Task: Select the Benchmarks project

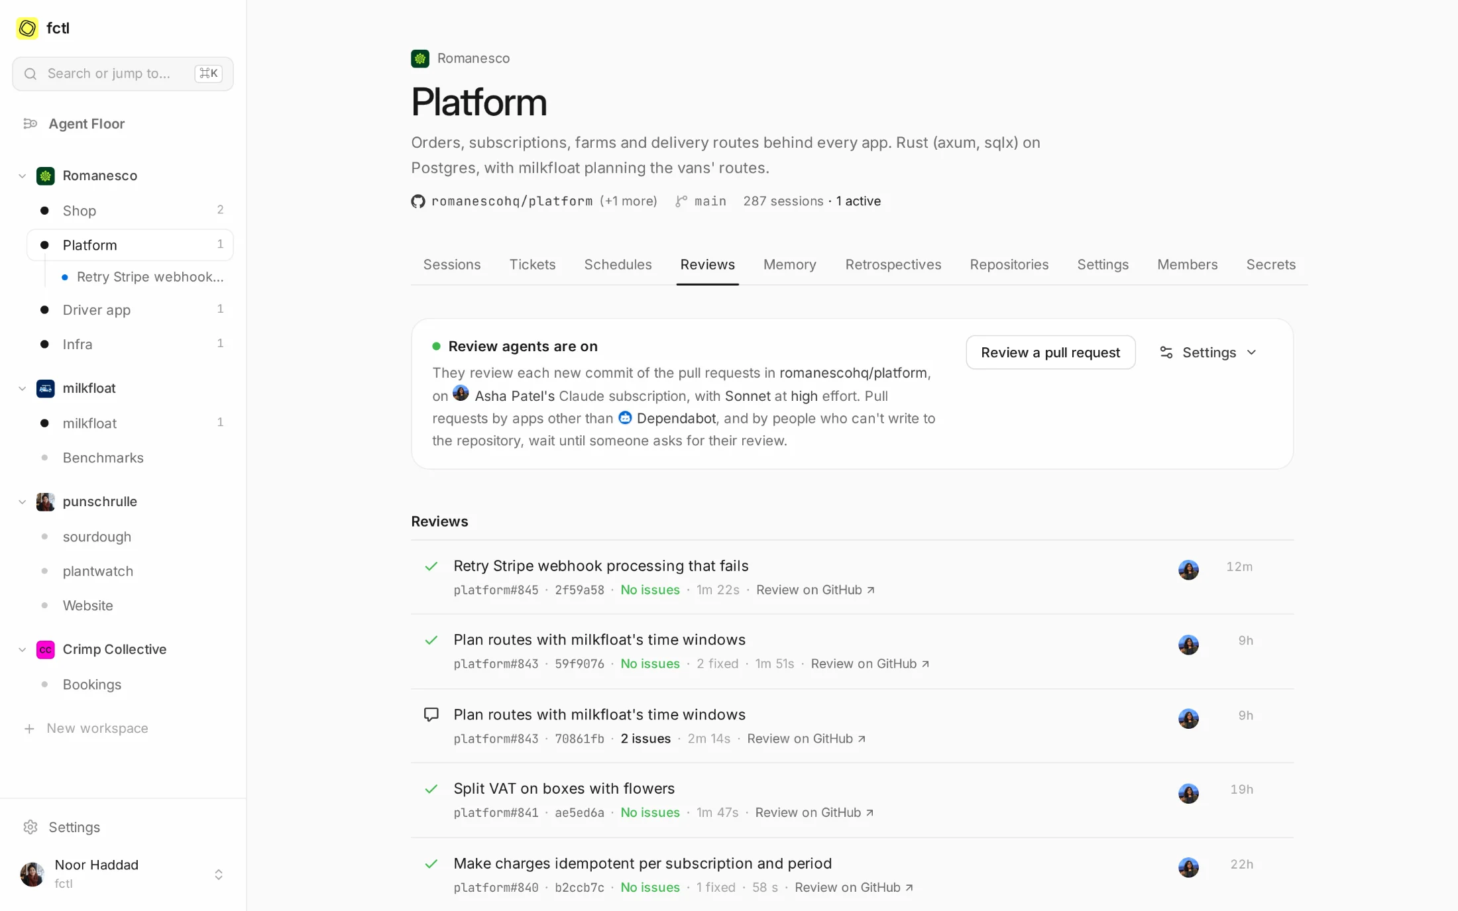Action: pos(130,458)
